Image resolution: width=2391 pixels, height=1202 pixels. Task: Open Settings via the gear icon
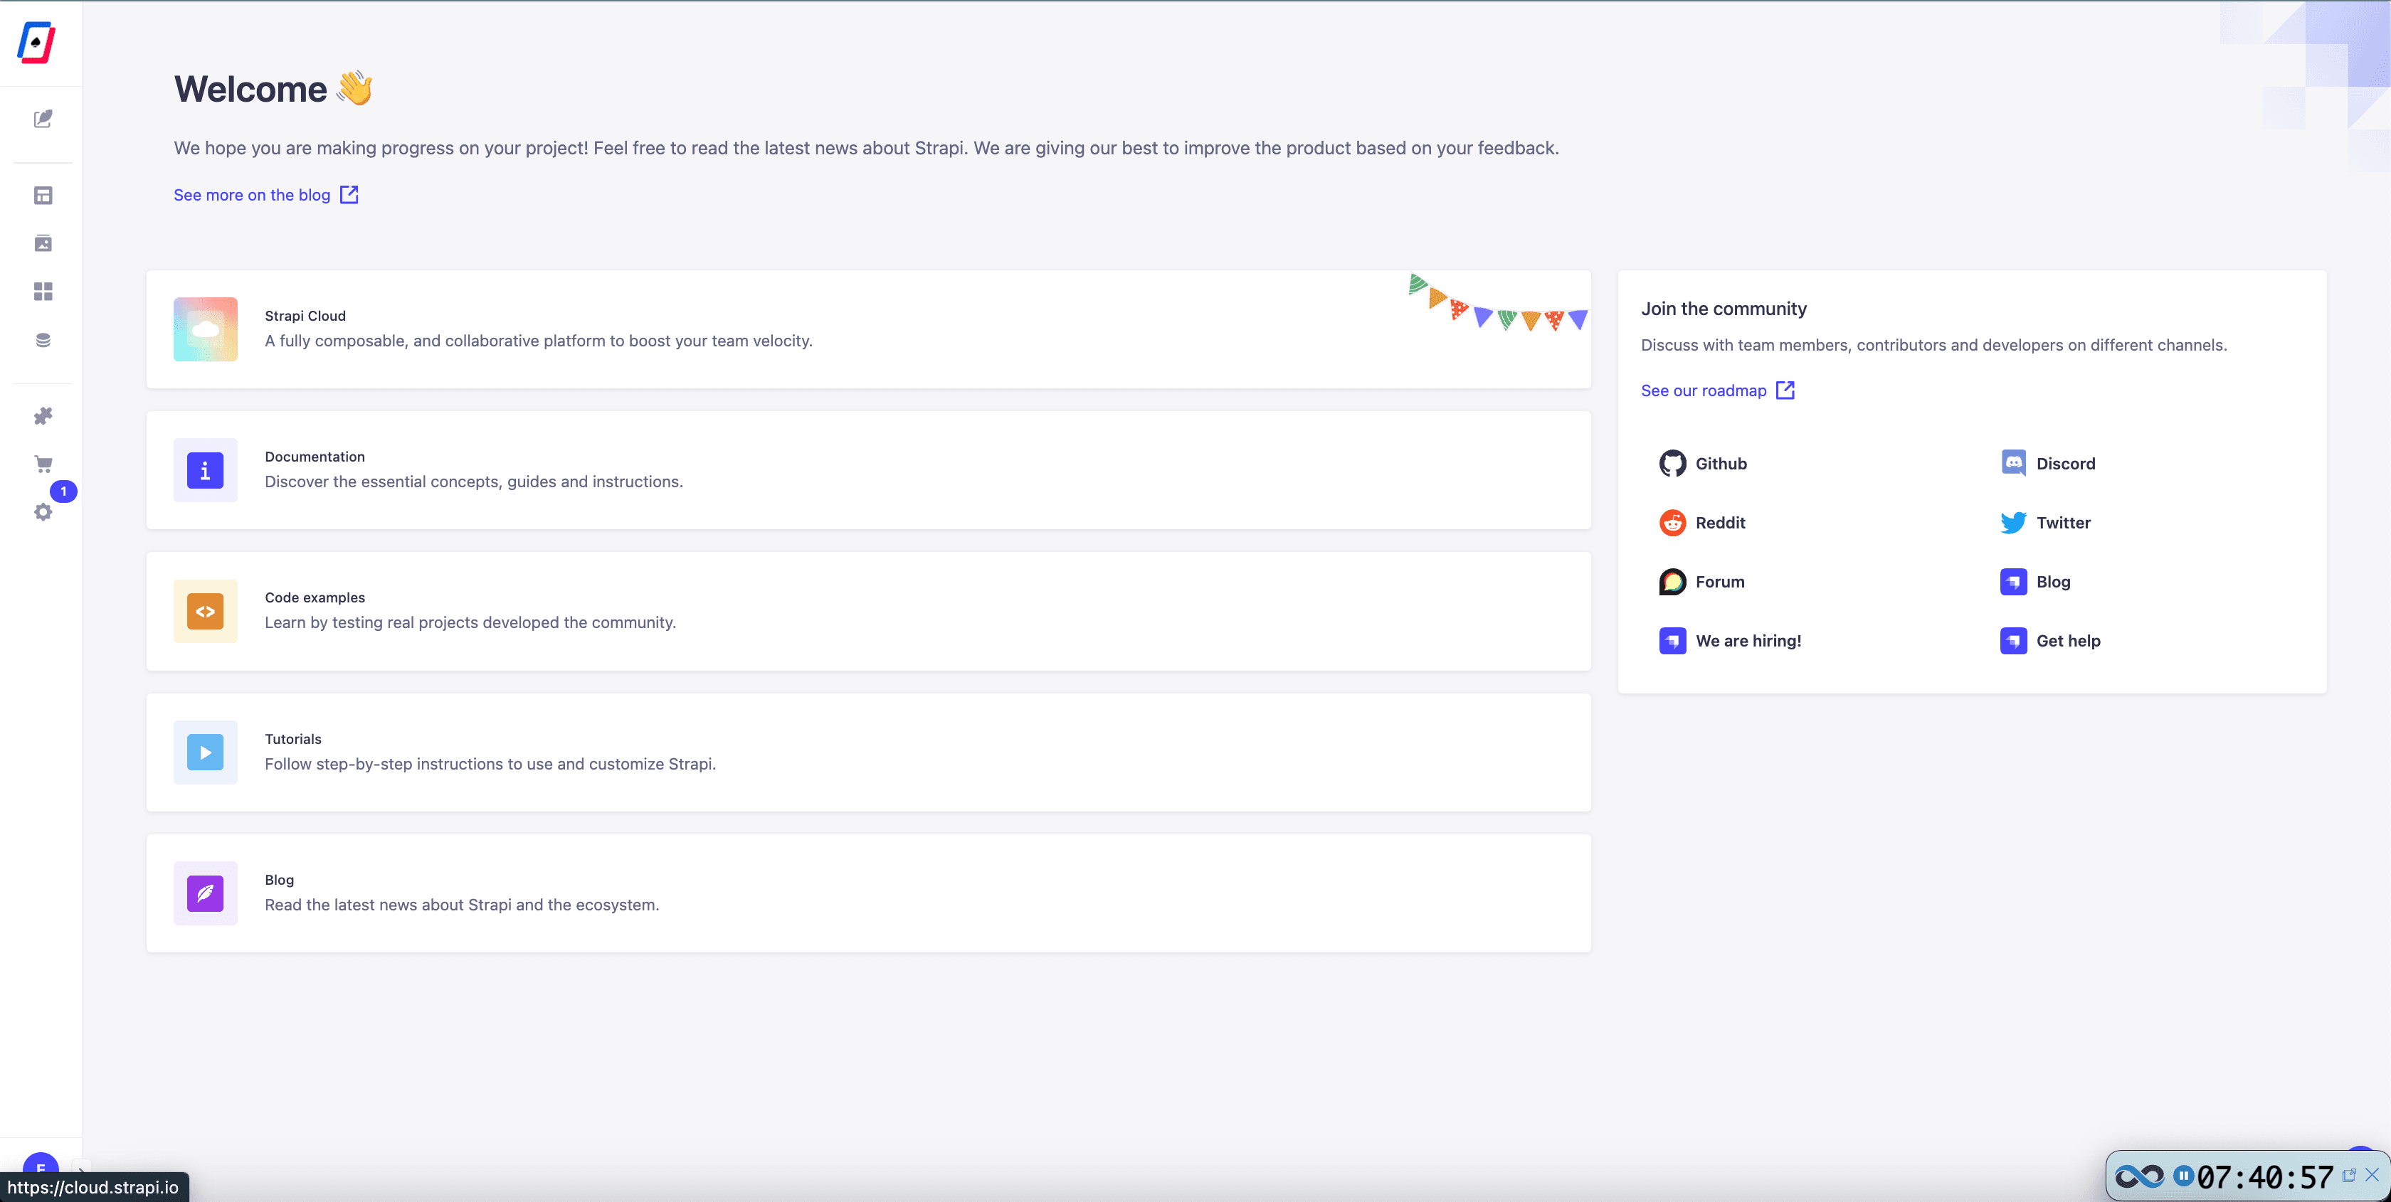pyautogui.click(x=43, y=512)
